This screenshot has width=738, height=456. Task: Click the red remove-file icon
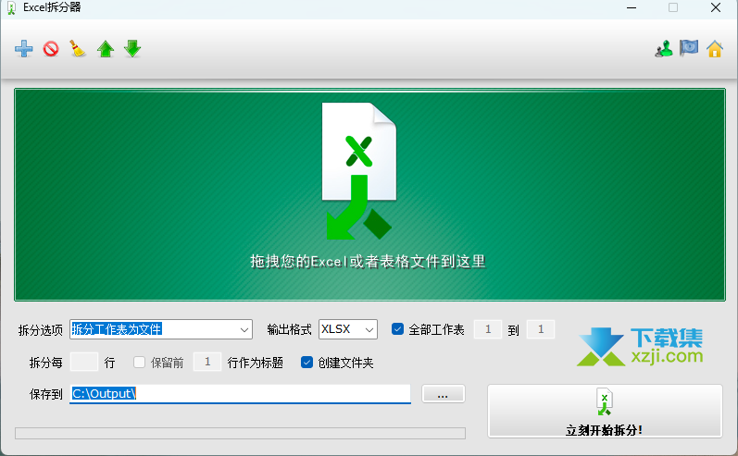click(x=51, y=49)
